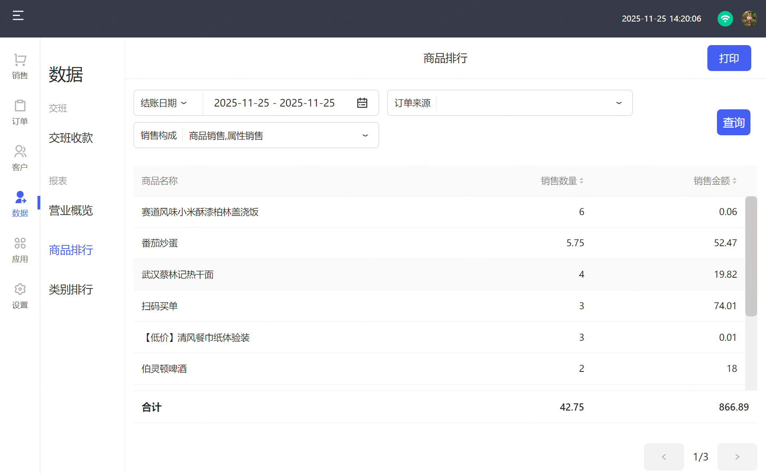Switch to 类别排行 report
766x474 pixels.
pyautogui.click(x=71, y=289)
